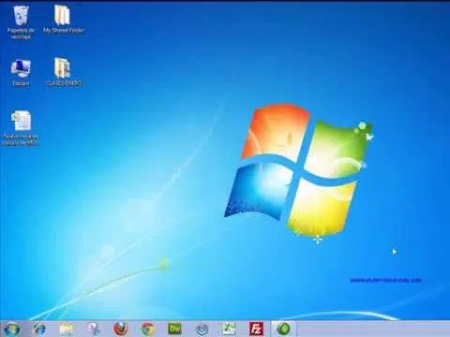The height and width of the screenshot is (337, 450).
Task: Click an empty area of the taskbar
Action: click(372, 330)
